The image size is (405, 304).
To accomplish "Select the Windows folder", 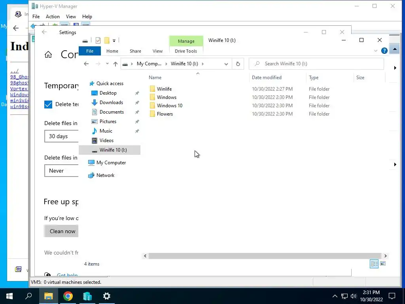I will (x=167, y=97).
